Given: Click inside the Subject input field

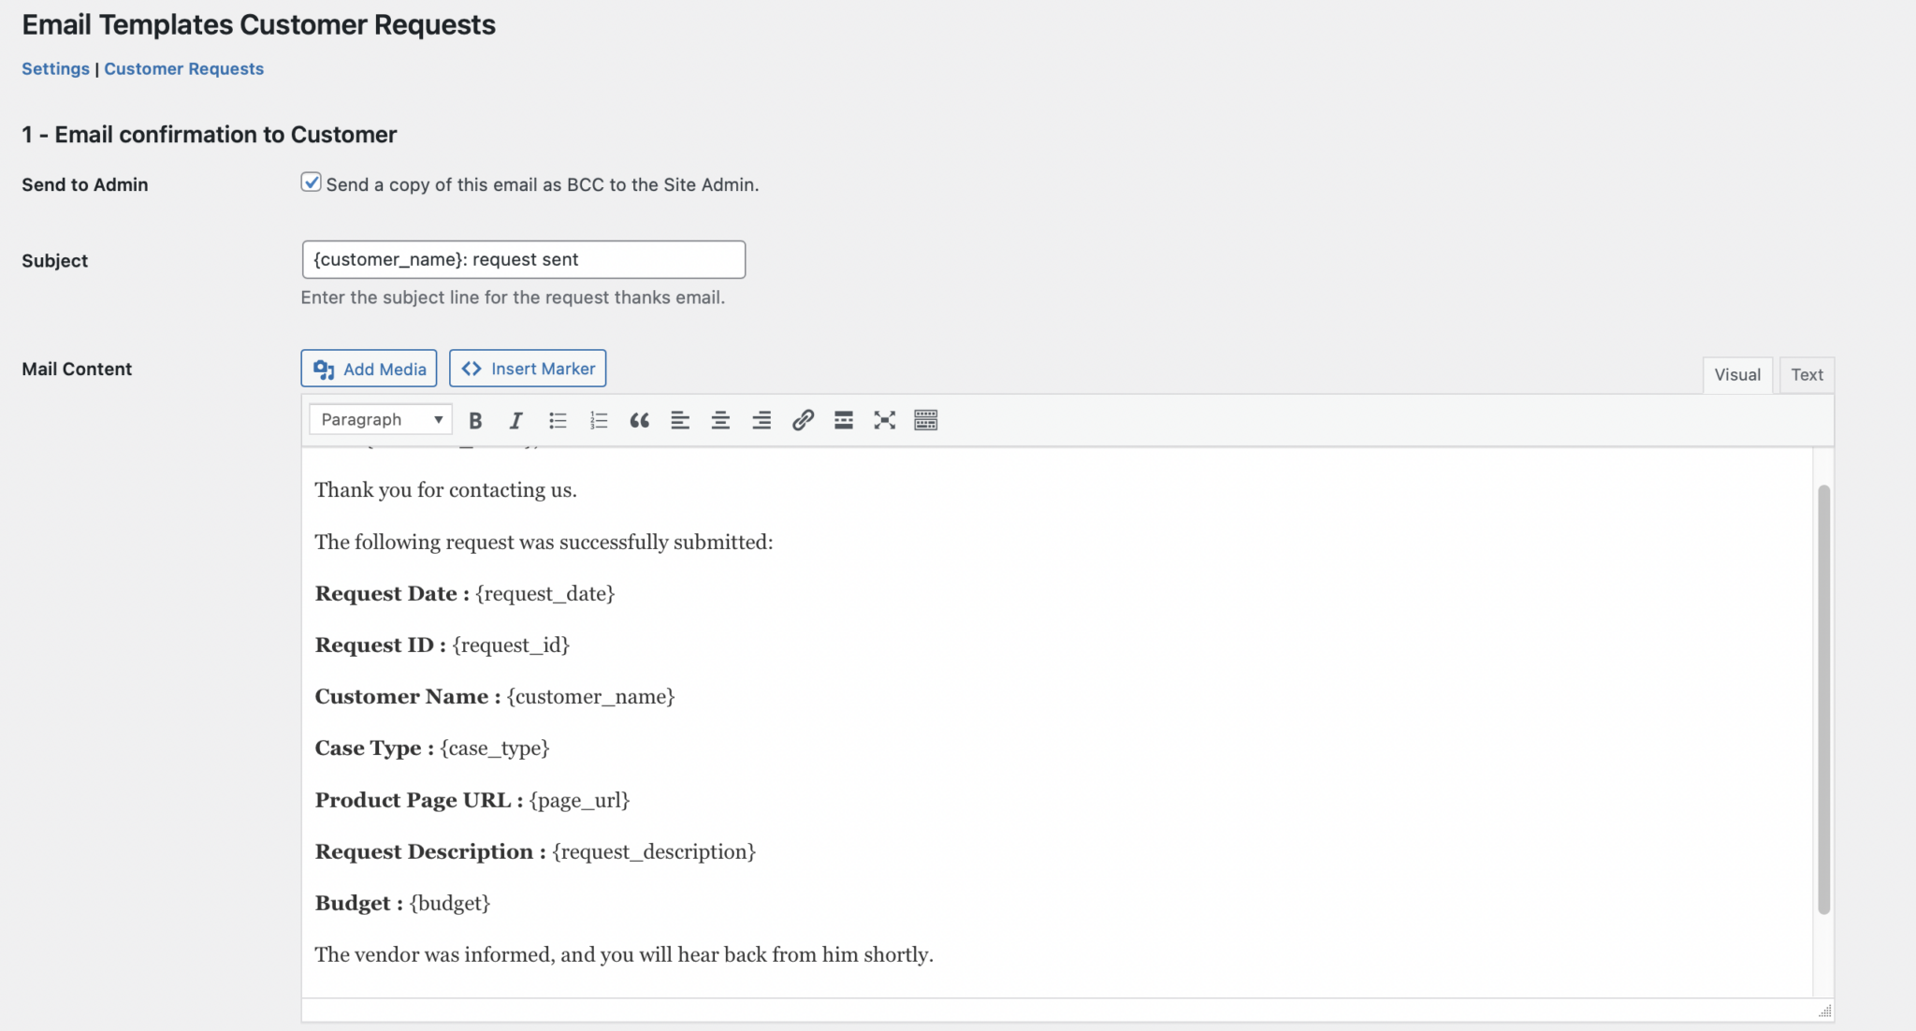Looking at the screenshot, I should pos(522,259).
